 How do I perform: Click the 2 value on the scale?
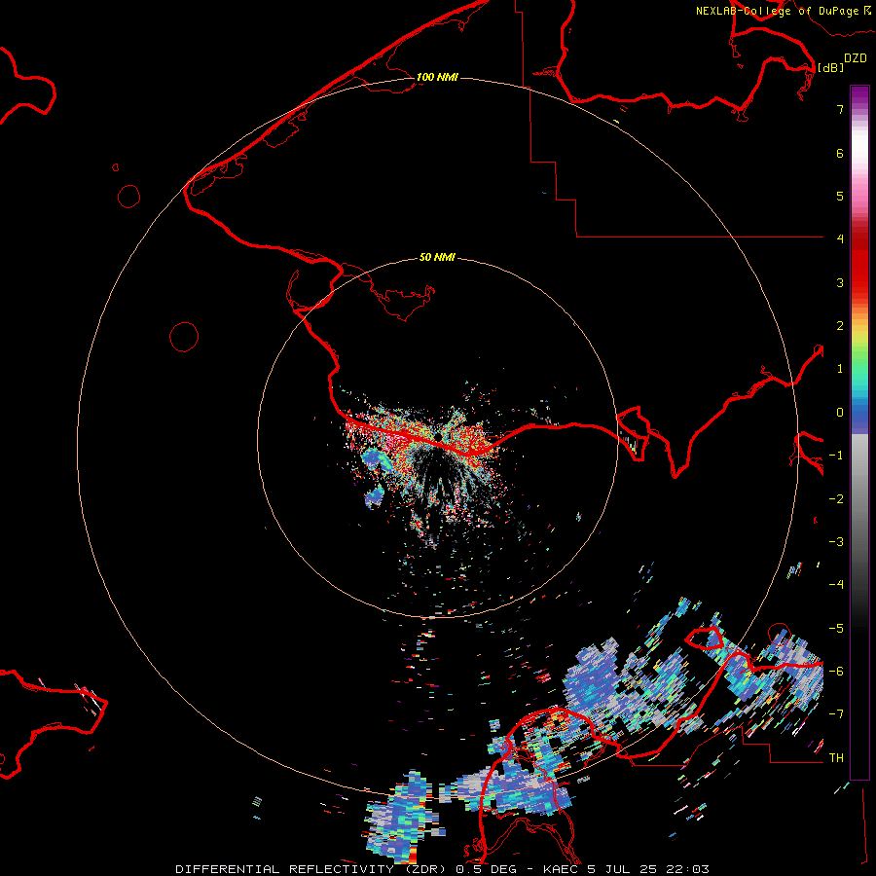(840, 326)
